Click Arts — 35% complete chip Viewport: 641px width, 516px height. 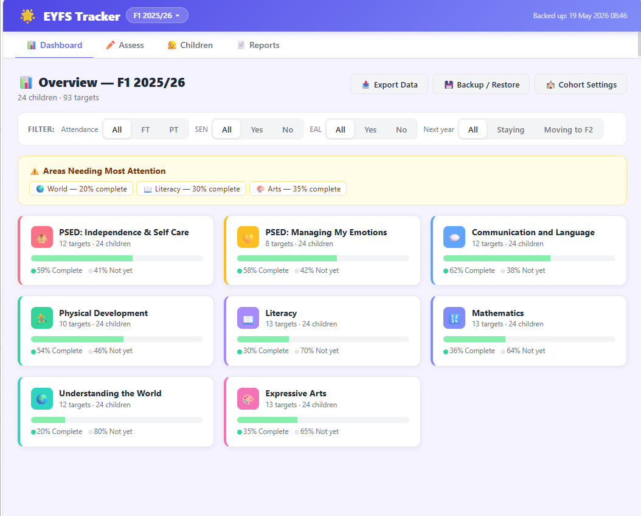[x=298, y=189]
